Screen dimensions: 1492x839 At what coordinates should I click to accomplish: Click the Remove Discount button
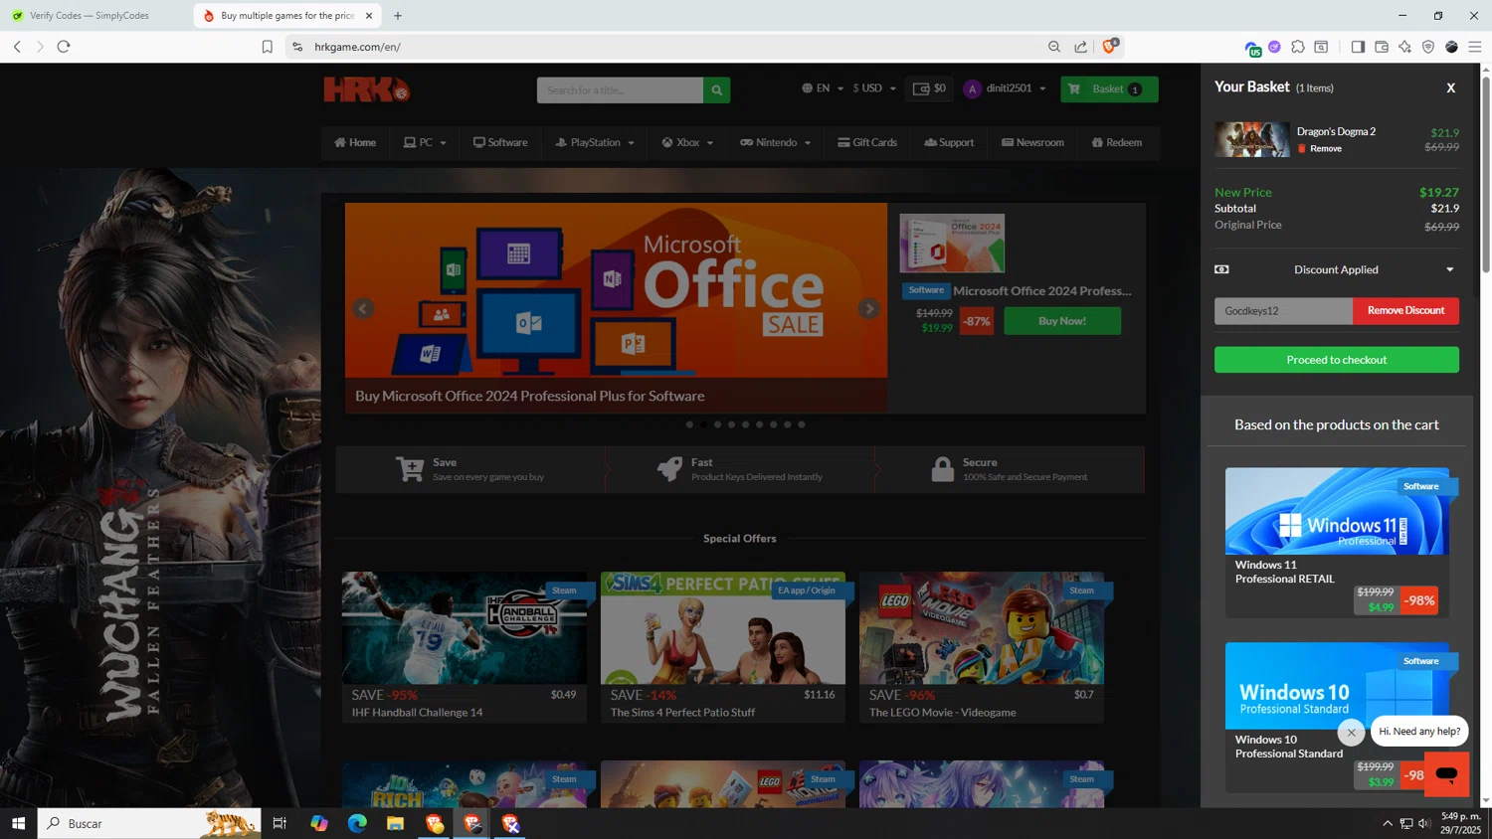point(1405,311)
